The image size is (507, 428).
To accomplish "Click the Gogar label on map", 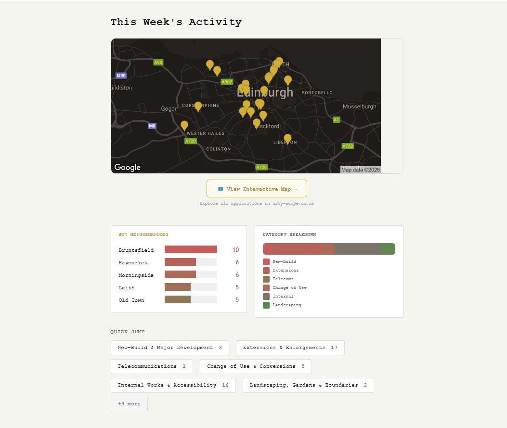I will (x=169, y=109).
